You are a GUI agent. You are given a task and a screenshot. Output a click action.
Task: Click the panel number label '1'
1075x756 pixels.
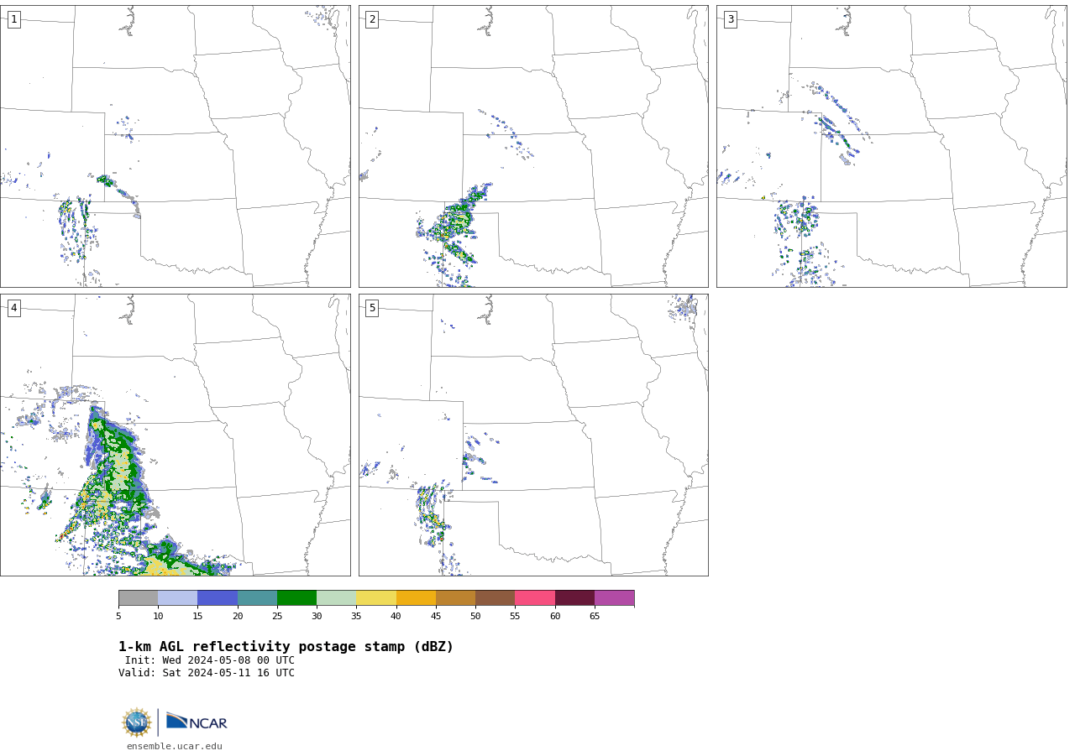tap(13, 19)
